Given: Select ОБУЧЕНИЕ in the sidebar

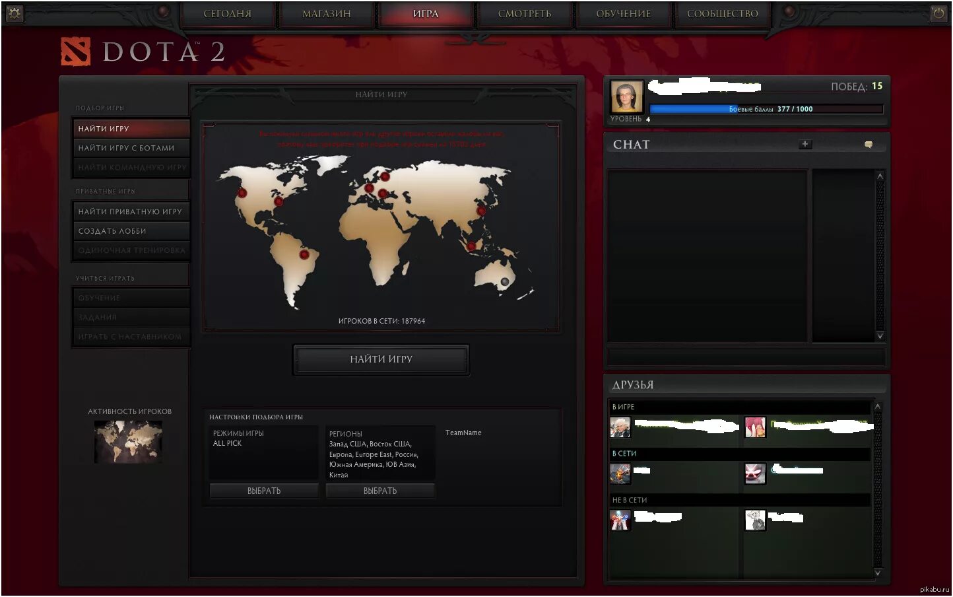Looking at the screenshot, I should tap(131, 298).
